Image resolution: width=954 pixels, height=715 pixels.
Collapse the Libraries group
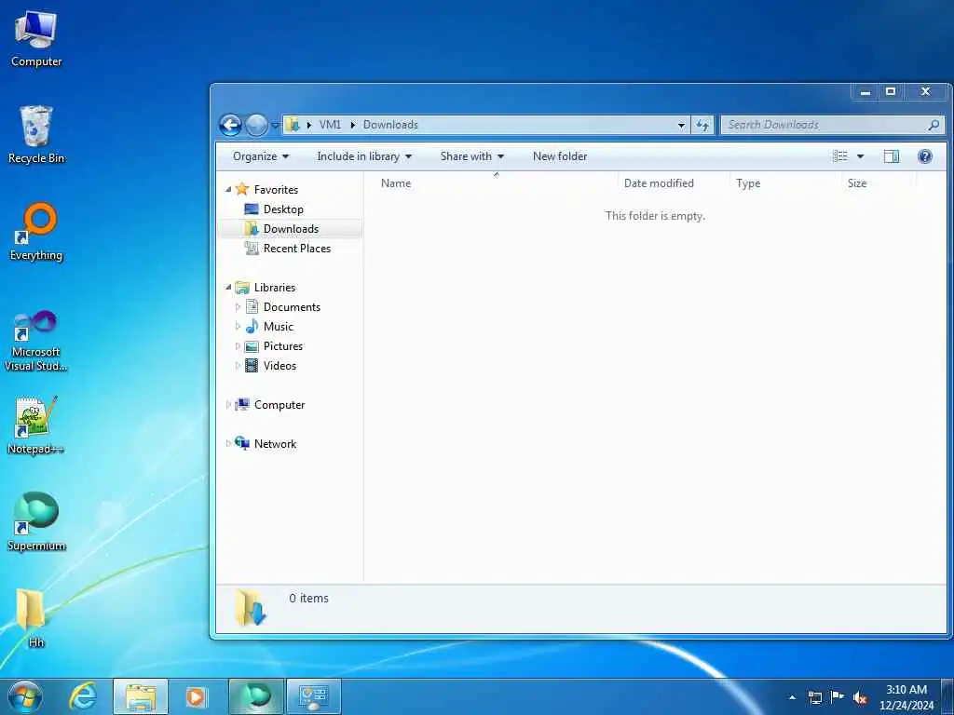click(228, 287)
